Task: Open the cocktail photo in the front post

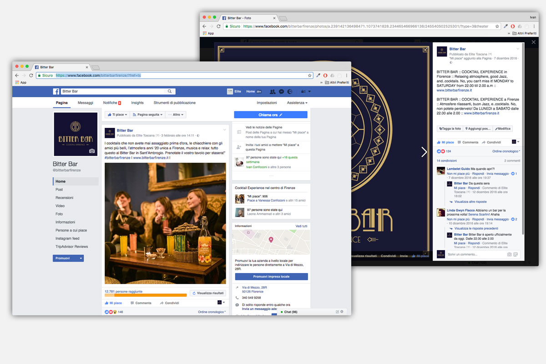Action: tap(165, 223)
